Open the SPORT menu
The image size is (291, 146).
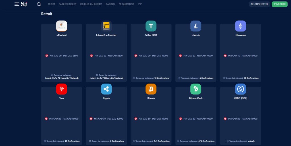pos(51,4)
